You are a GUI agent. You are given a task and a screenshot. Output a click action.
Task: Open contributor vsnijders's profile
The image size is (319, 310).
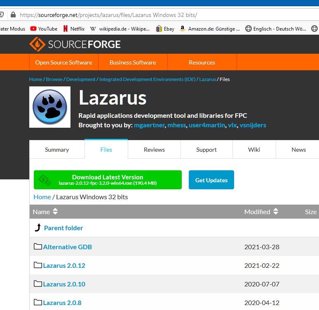point(253,125)
